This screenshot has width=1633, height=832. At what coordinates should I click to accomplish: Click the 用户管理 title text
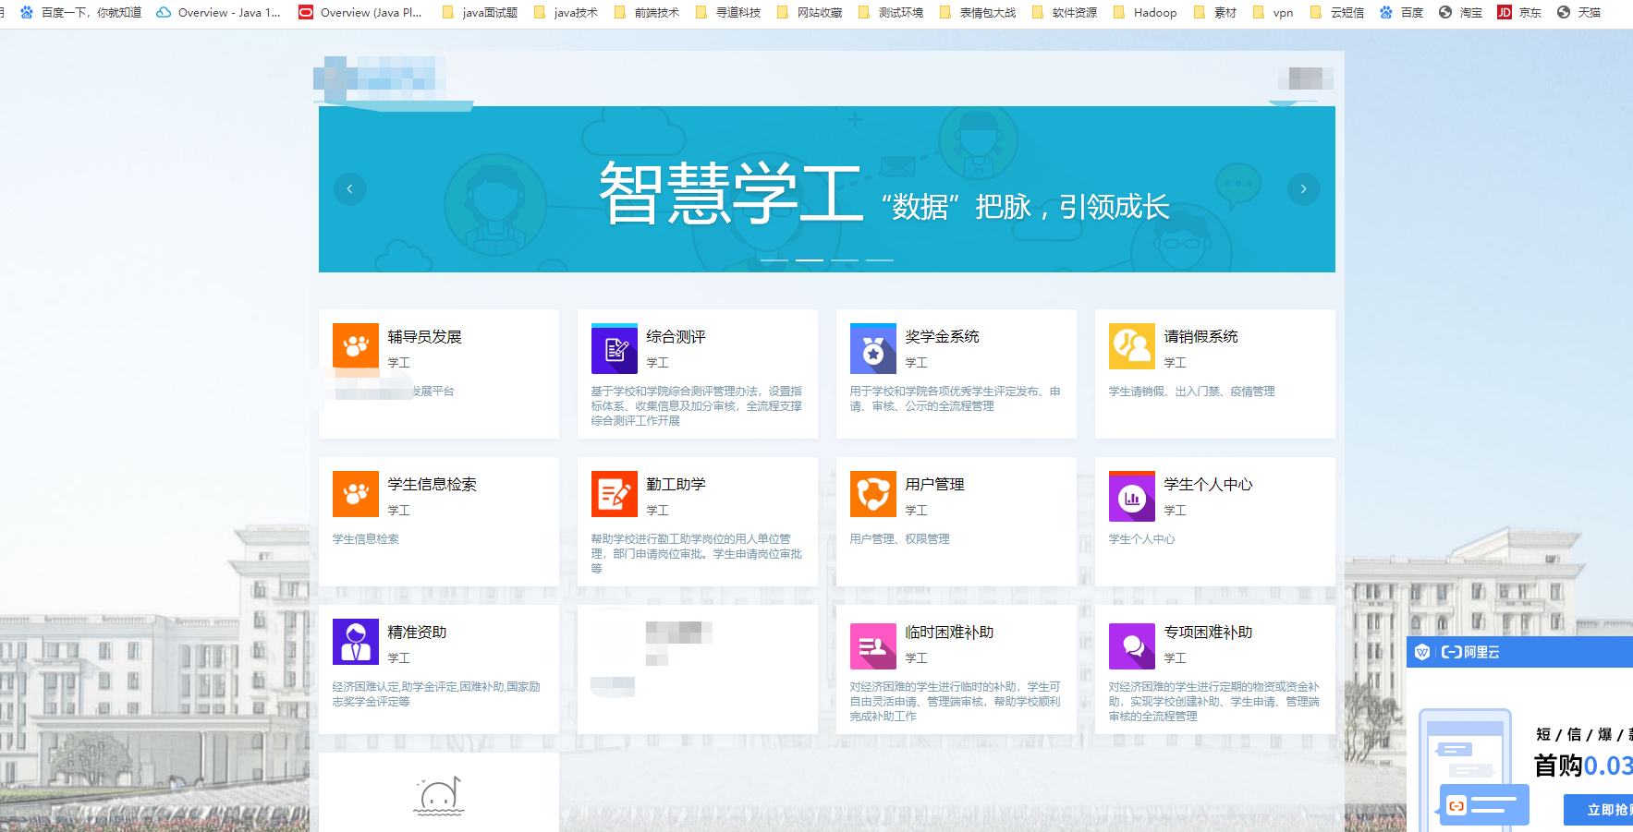tap(934, 485)
